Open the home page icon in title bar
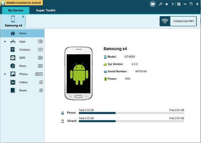Viewport: 201px width, 143px height. [166, 4]
